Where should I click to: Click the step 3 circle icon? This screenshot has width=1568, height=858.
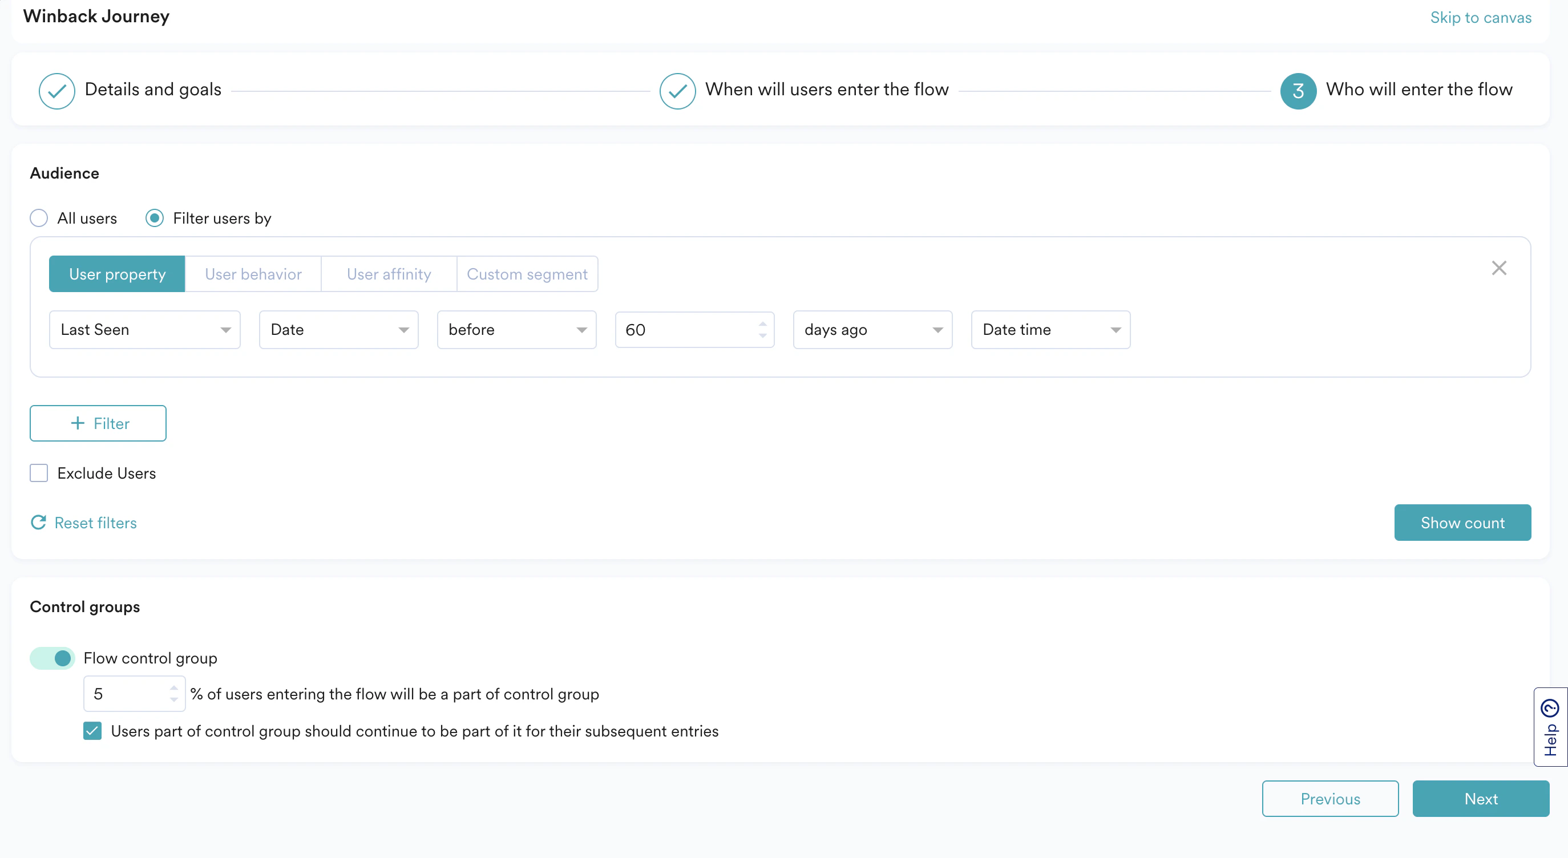[x=1298, y=91]
